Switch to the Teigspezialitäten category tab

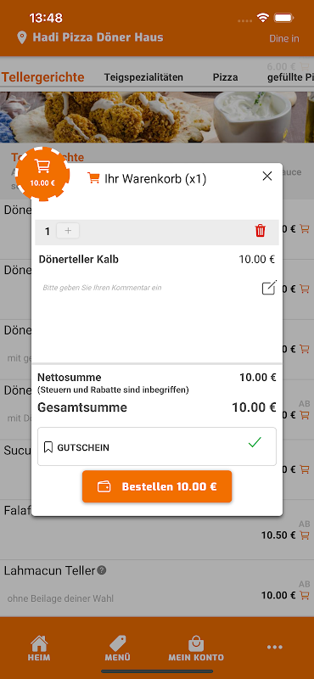[143, 77]
